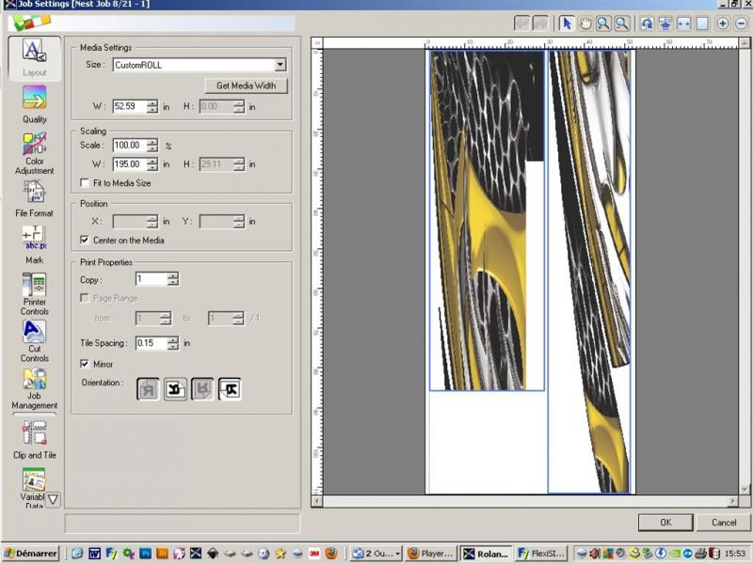This screenshot has height=563, width=753.
Task: Select the zoom in magnifier tool
Action: point(603,23)
